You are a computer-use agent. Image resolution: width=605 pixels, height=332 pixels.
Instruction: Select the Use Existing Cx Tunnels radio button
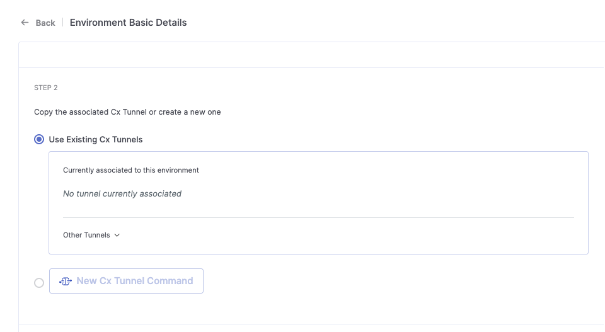click(x=39, y=139)
